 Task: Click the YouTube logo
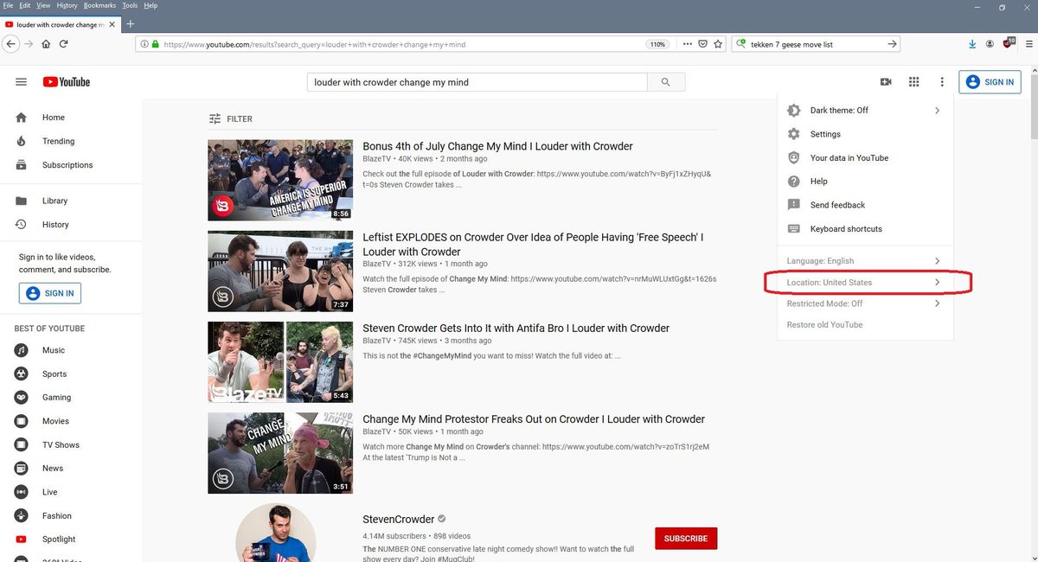[x=67, y=82]
